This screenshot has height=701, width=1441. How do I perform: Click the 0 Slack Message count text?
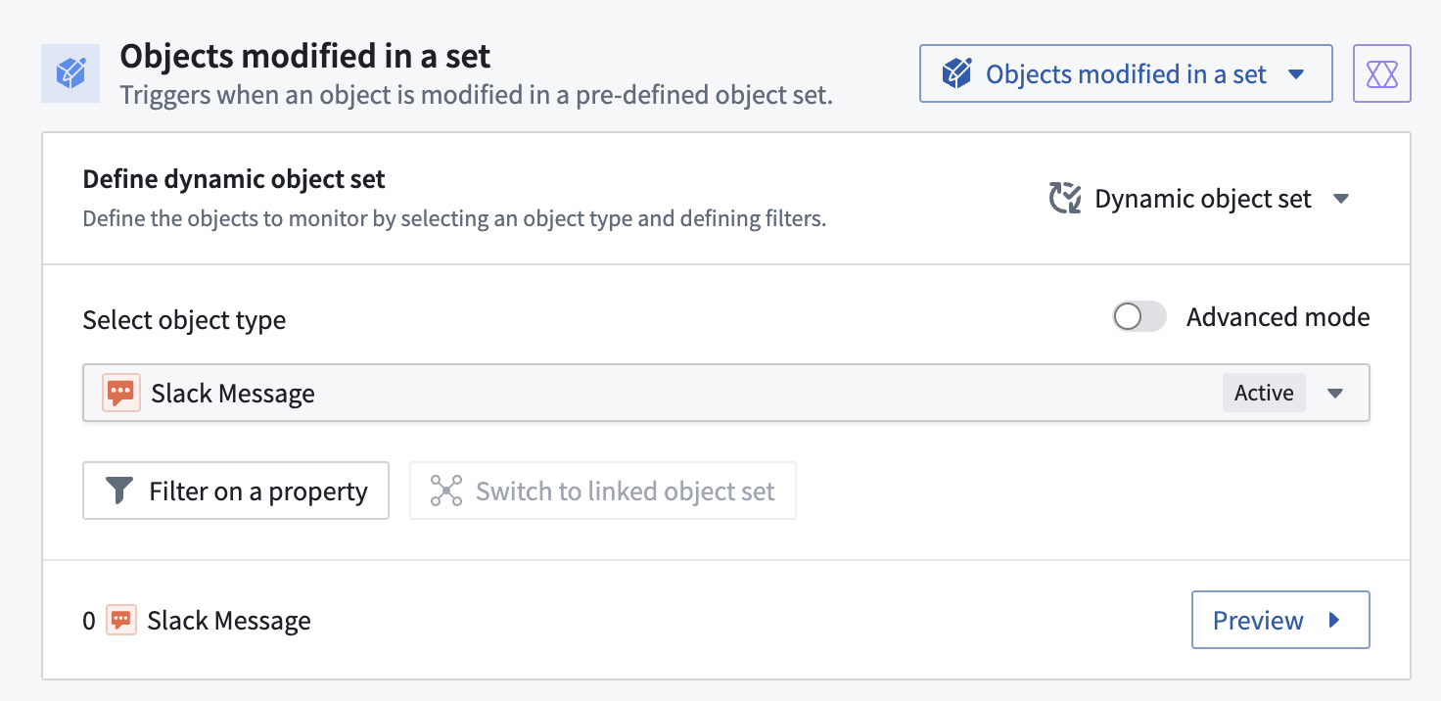pos(197,620)
